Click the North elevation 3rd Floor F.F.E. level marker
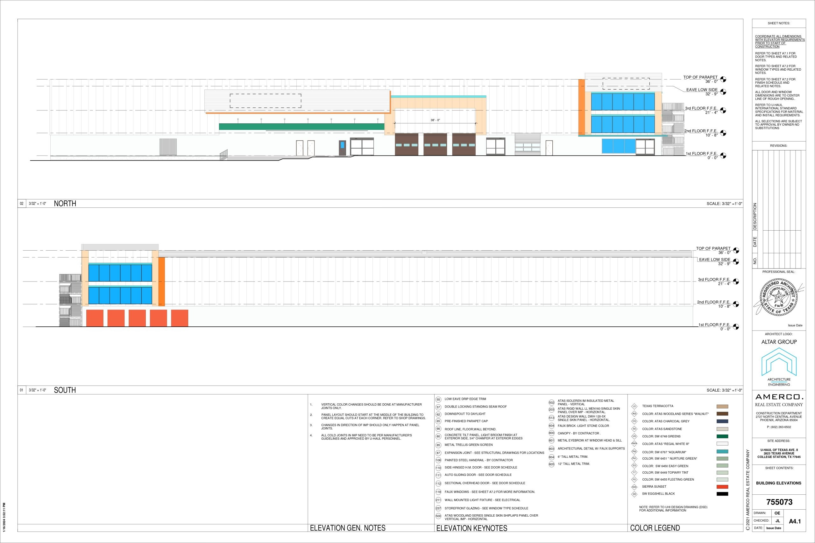The image size is (815, 543). (x=723, y=110)
